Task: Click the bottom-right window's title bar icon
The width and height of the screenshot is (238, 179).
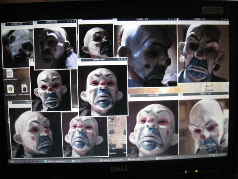Action: click(x=181, y=94)
